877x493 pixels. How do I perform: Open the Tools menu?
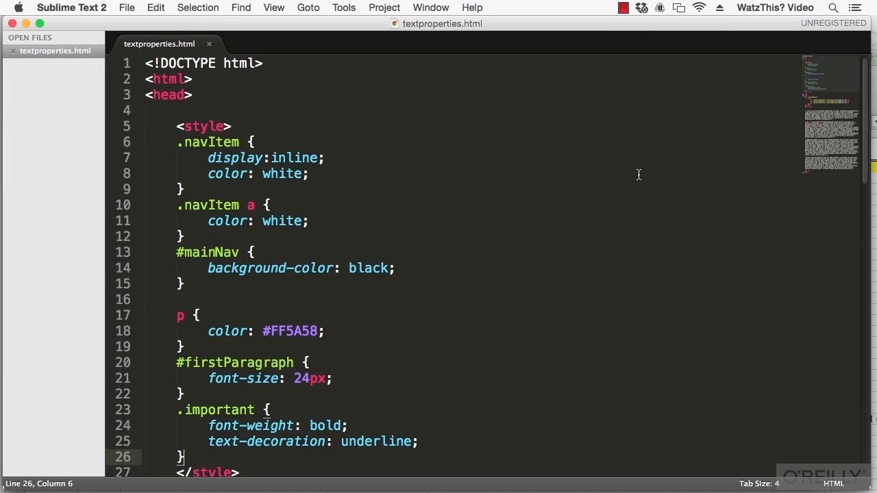pos(344,8)
